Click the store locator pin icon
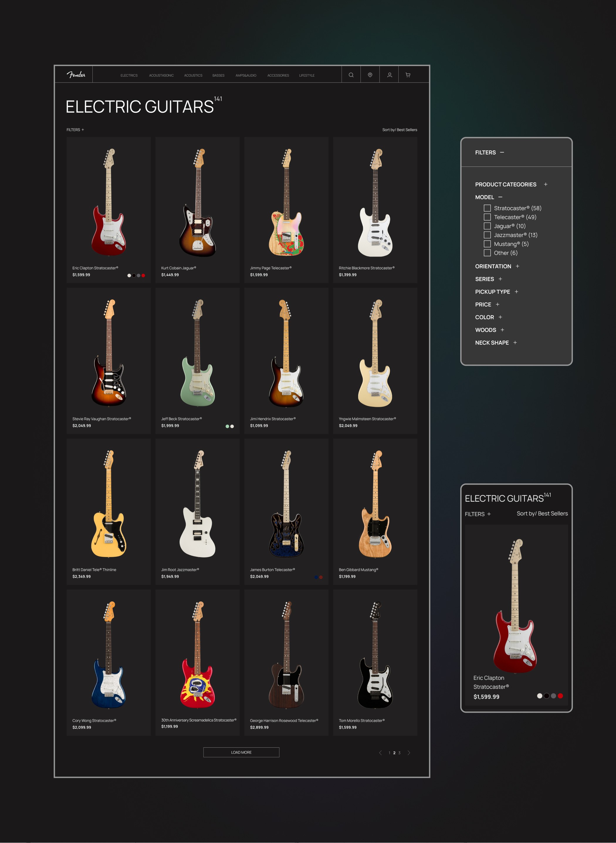This screenshot has width=616, height=843. 370,75
